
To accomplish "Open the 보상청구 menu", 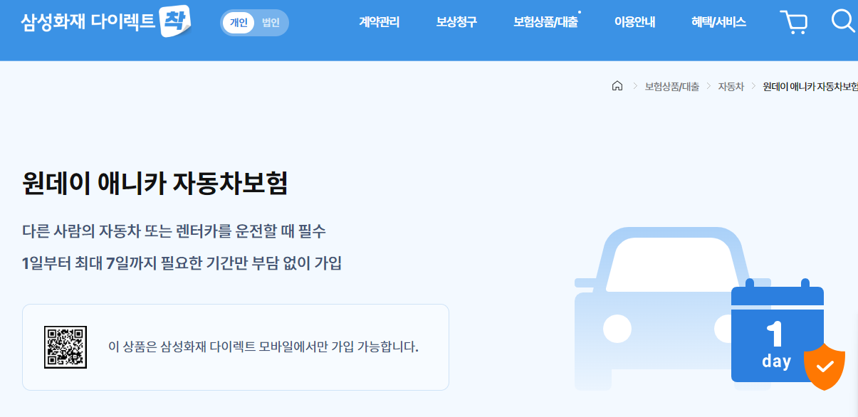I will point(456,23).
